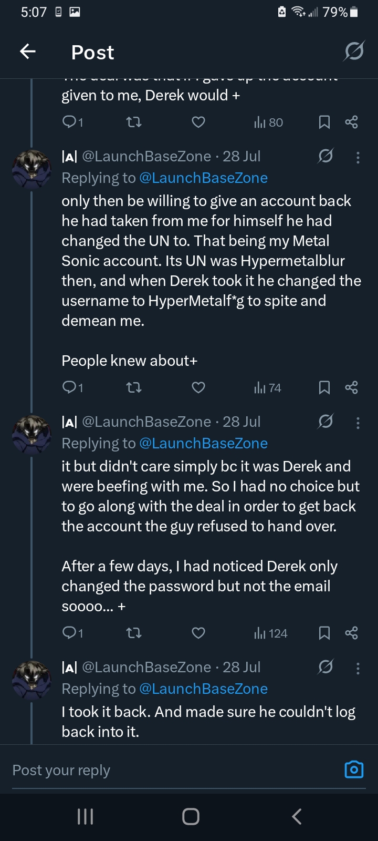Open more options on the Hypermetalblur post
The width and height of the screenshot is (378, 841).
click(x=358, y=157)
